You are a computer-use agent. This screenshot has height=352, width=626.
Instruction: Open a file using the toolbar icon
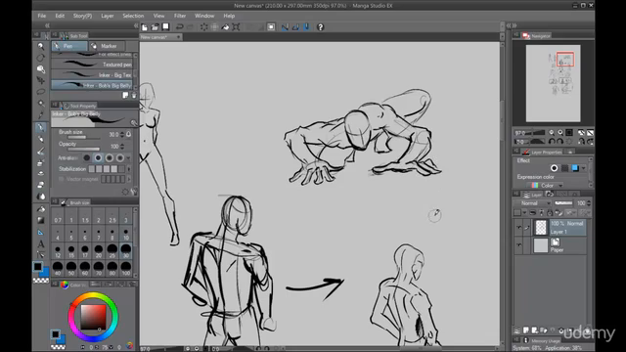155,27
